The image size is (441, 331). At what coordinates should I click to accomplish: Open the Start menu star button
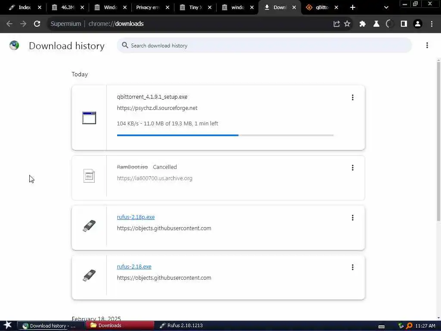(x=7, y=326)
